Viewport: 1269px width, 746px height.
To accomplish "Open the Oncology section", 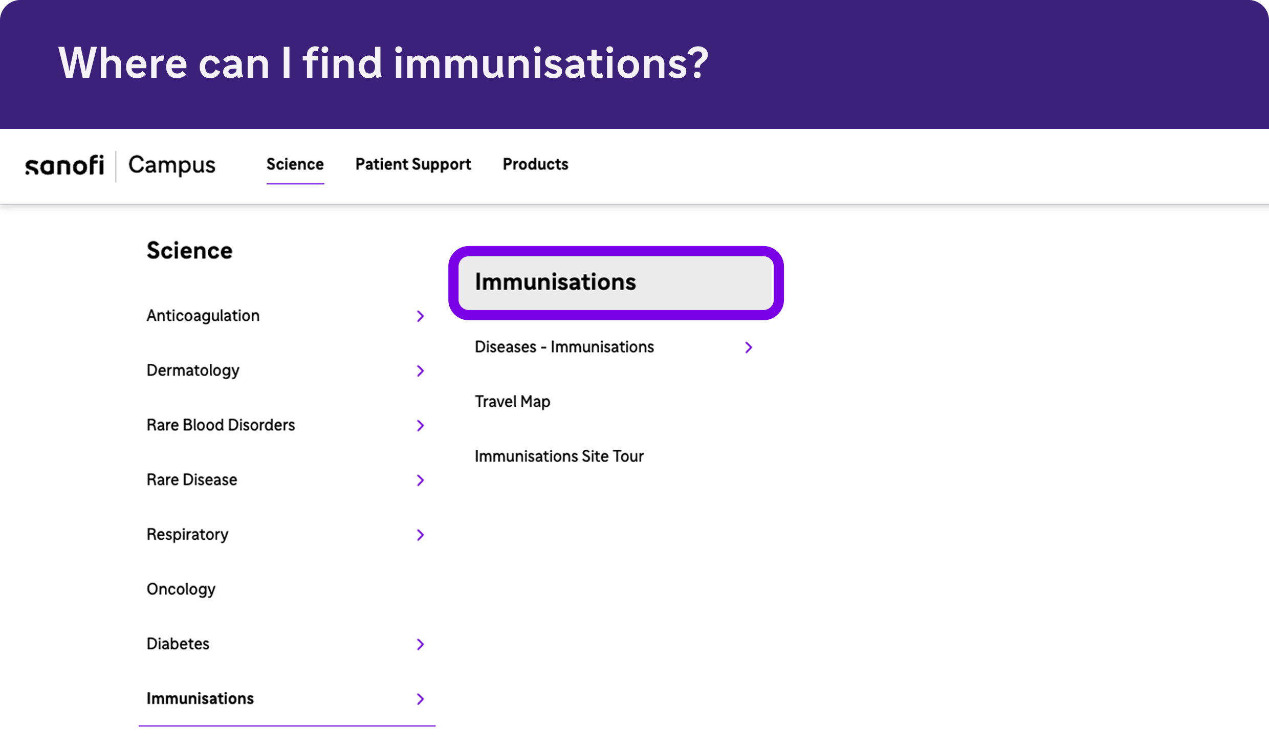I will click(x=181, y=589).
